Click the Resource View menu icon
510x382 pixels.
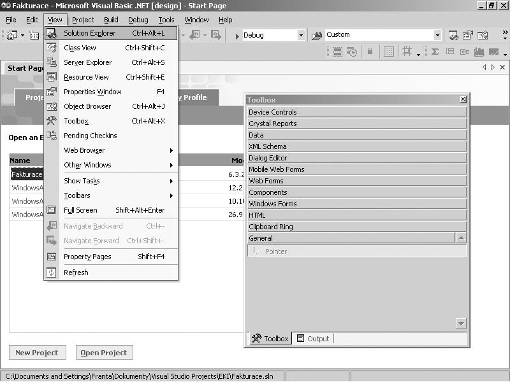coord(52,77)
